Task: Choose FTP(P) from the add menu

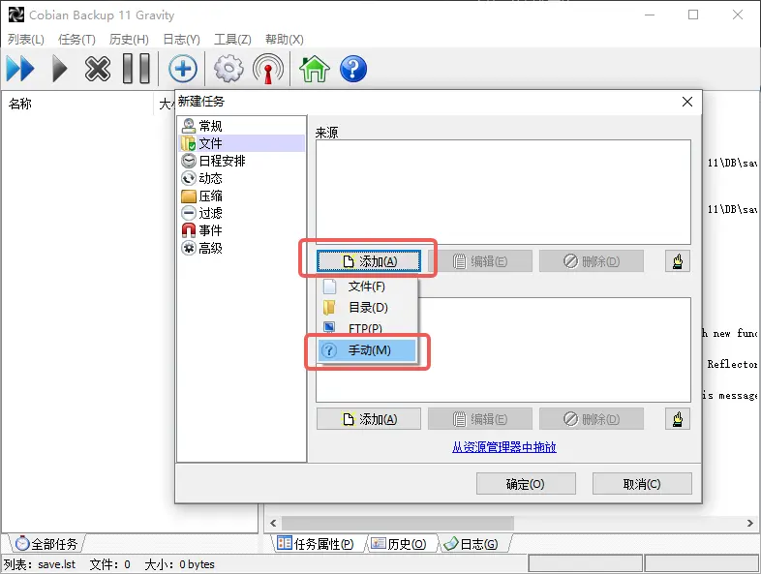Action: (x=367, y=328)
